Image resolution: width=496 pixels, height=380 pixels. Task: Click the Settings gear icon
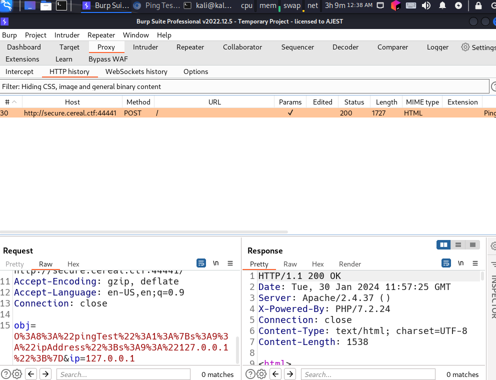click(x=465, y=47)
